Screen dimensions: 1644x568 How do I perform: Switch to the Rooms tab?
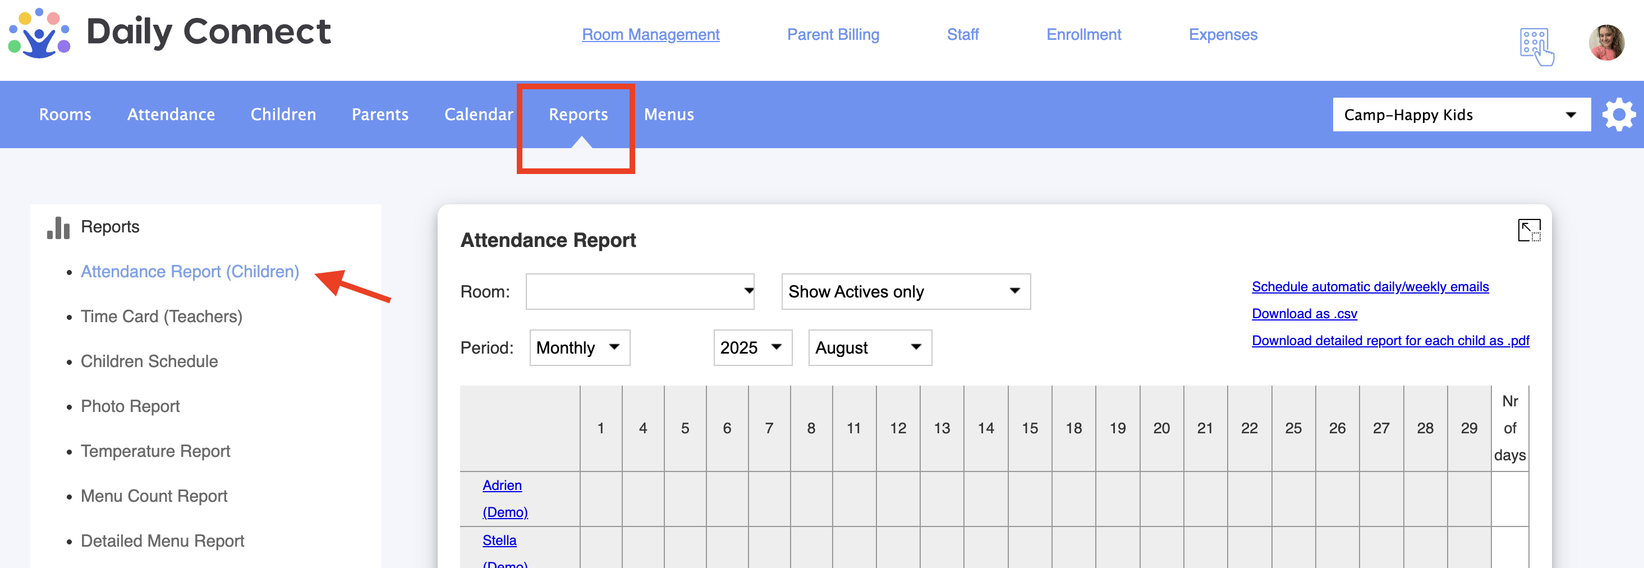pyautogui.click(x=65, y=114)
